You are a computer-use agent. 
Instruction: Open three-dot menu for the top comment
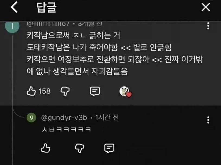point(208,26)
